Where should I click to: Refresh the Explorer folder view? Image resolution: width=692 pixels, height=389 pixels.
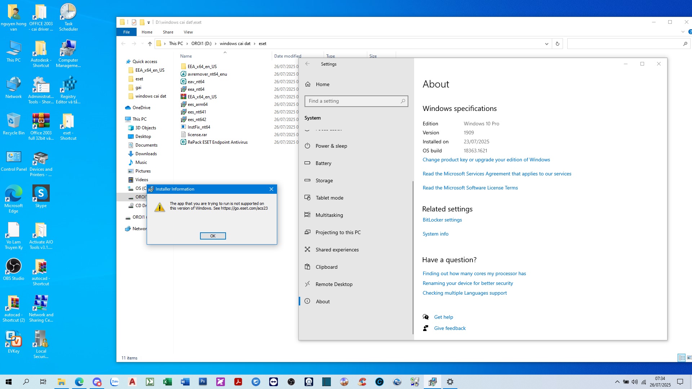(x=557, y=44)
